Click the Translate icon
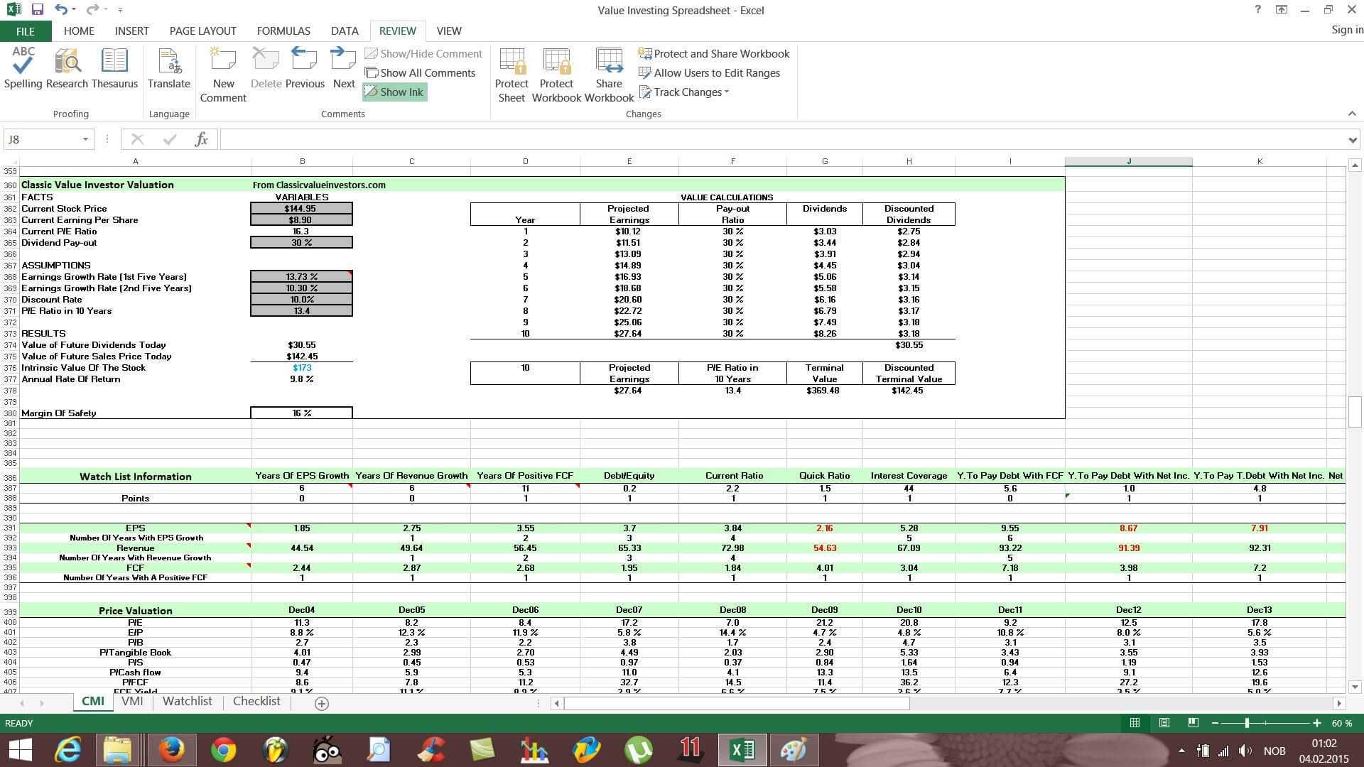The image size is (1364, 767). (x=168, y=74)
